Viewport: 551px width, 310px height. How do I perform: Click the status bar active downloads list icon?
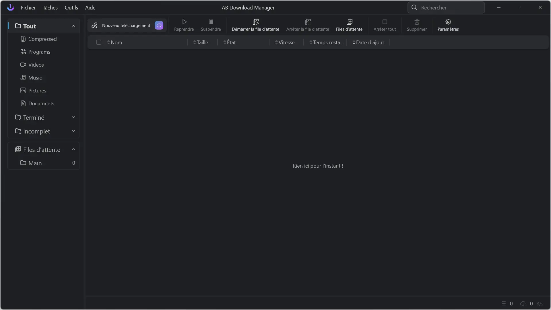click(x=503, y=304)
